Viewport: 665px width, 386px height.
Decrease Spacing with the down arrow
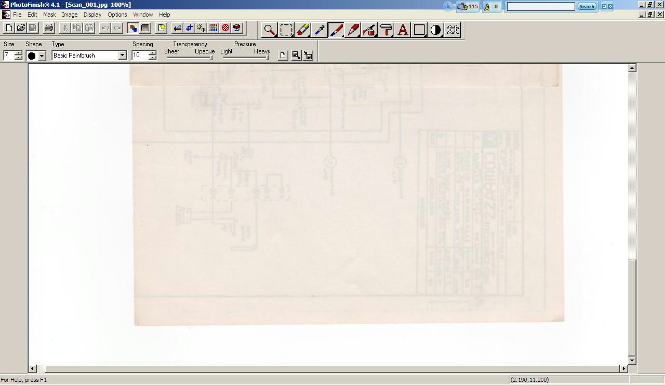point(152,58)
